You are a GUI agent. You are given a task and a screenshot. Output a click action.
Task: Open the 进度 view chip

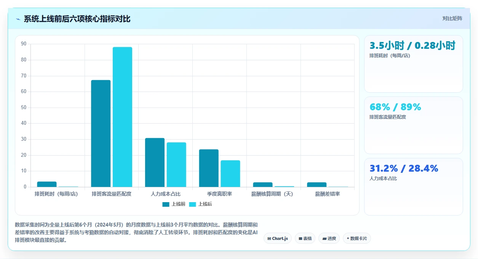pos(329,238)
